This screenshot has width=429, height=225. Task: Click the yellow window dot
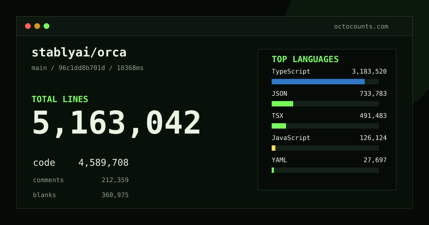tap(37, 26)
